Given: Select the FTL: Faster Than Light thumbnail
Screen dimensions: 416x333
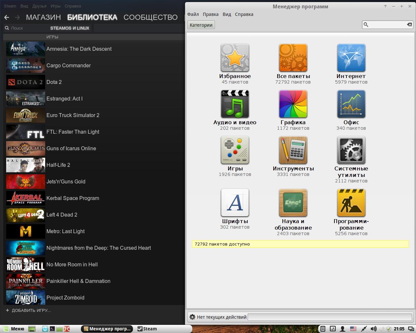Looking at the screenshot, I should tap(26, 132).
